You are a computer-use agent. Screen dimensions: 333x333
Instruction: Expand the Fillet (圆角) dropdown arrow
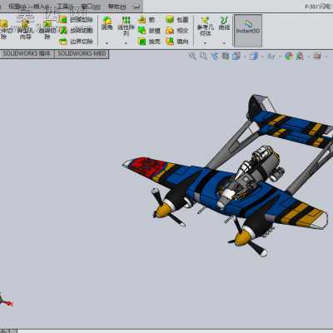coord(107,43)
